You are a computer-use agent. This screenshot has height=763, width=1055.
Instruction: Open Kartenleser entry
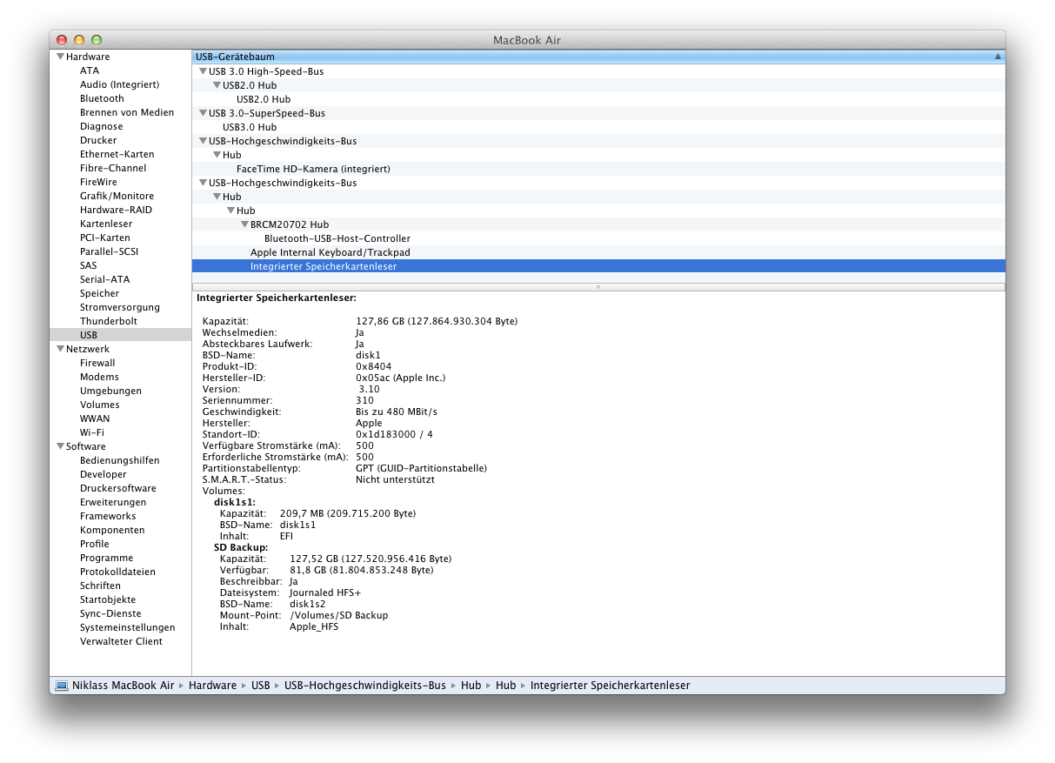(106, 224)
